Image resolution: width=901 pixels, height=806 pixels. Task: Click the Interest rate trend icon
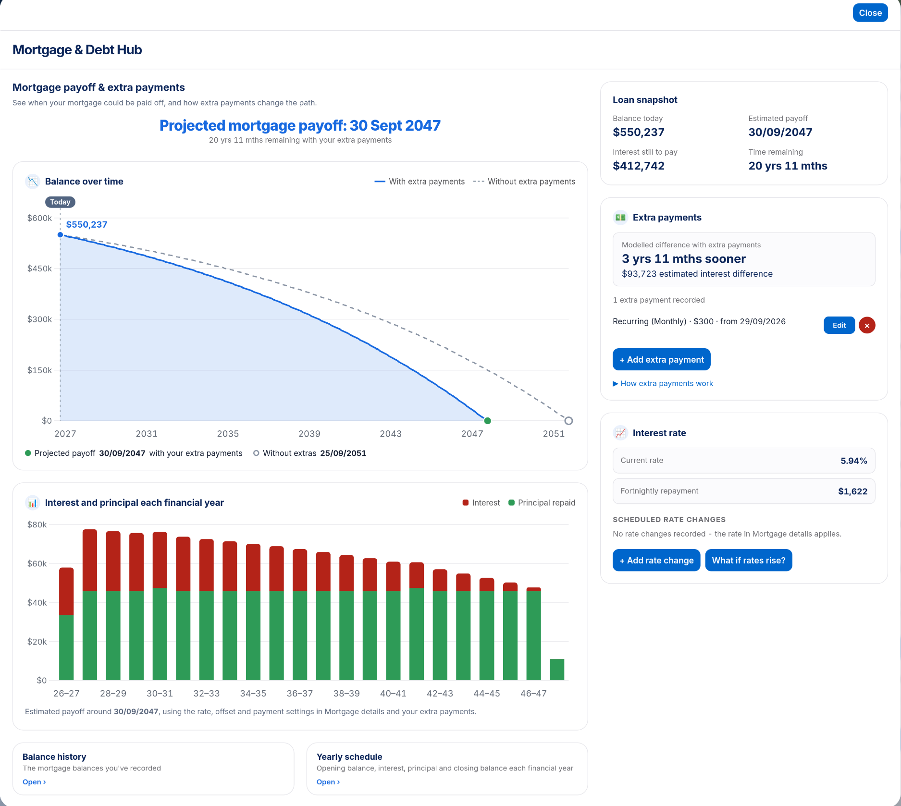click(620, 433)
